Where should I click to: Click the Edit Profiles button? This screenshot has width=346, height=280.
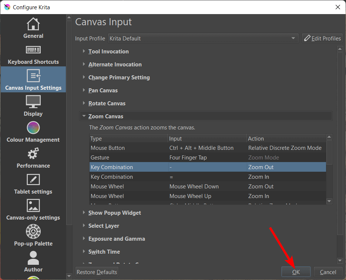322,38
